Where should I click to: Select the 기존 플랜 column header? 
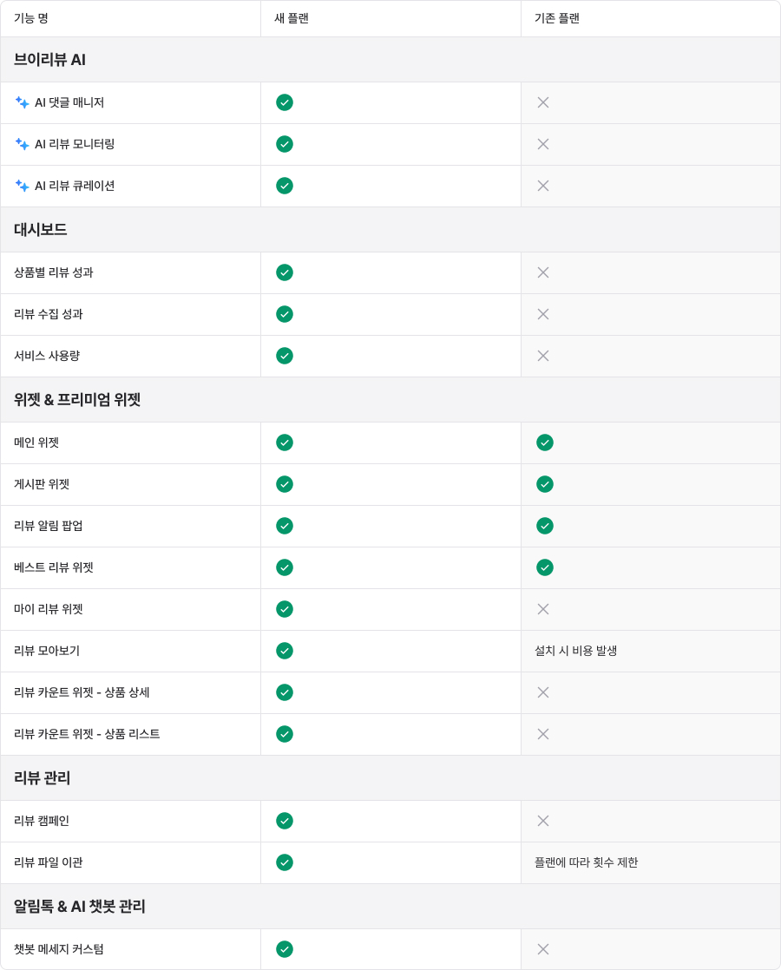(557, 18)
